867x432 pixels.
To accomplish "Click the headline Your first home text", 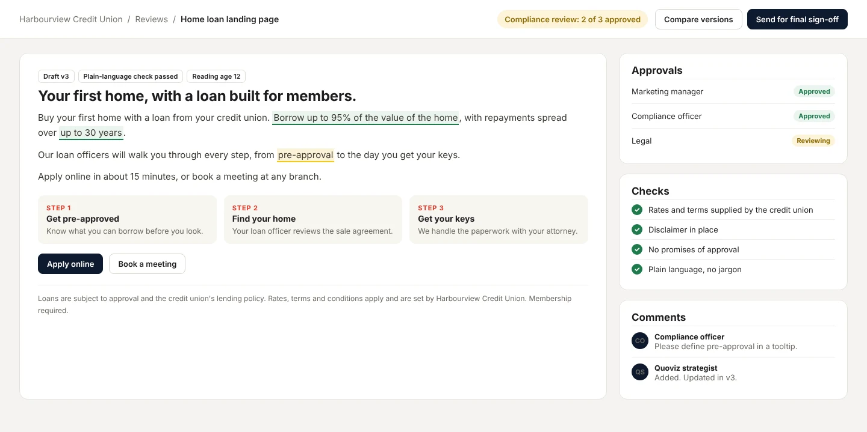I will click(x=197, y=96).
